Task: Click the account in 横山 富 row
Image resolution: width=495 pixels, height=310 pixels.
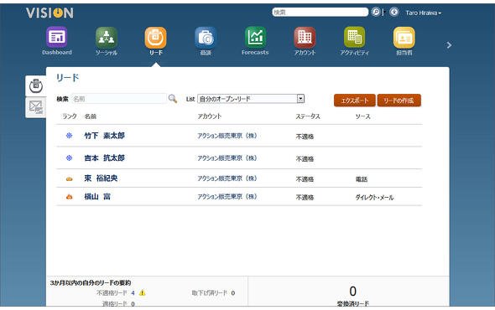Action: pyautogui.click(x=227, y=196)
